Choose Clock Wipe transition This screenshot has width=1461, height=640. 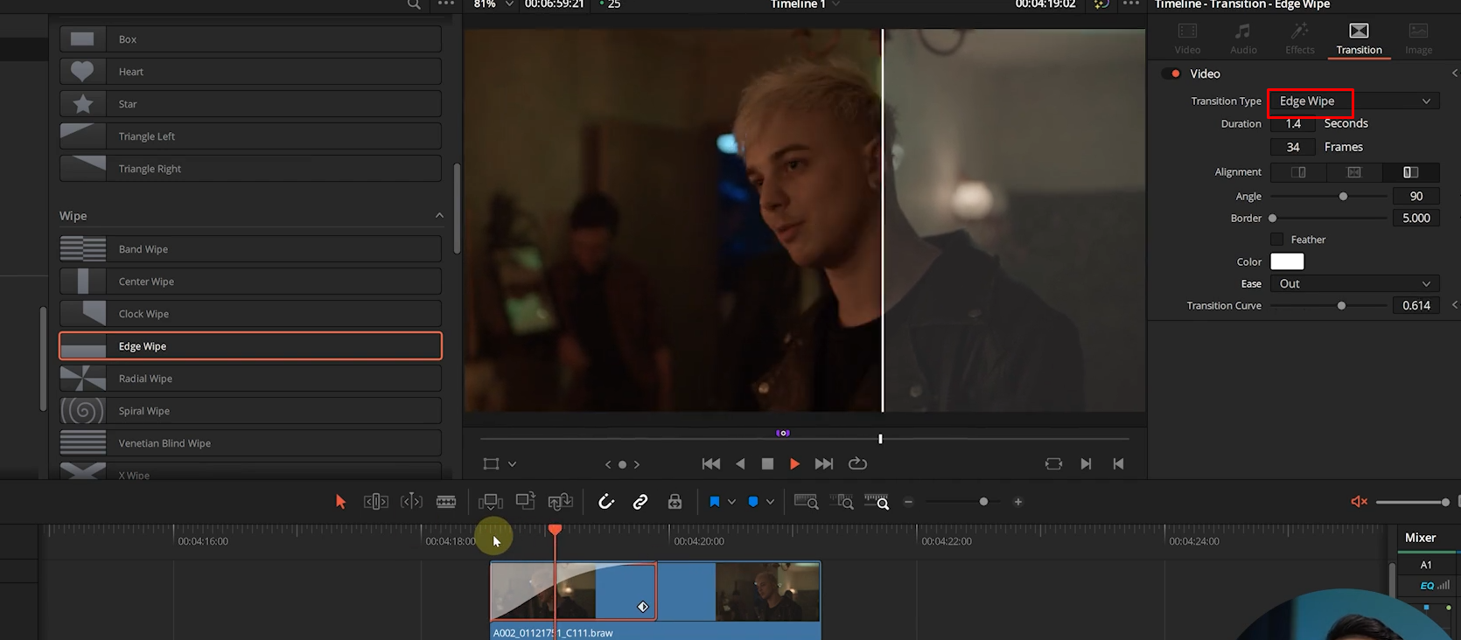coord(250,314)
